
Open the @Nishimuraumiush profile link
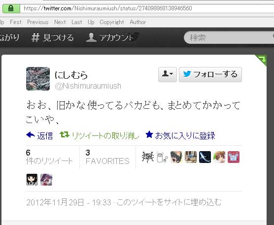pyautogui.click(x=88, y=86)
